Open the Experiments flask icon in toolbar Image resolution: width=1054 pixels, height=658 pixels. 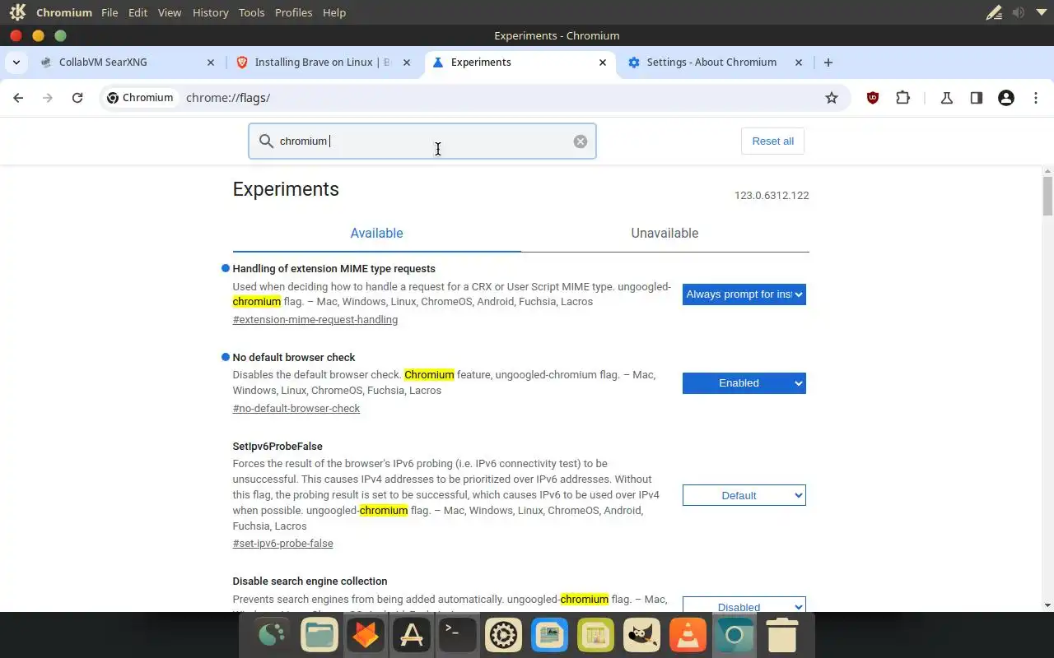(x=947, y=98)
